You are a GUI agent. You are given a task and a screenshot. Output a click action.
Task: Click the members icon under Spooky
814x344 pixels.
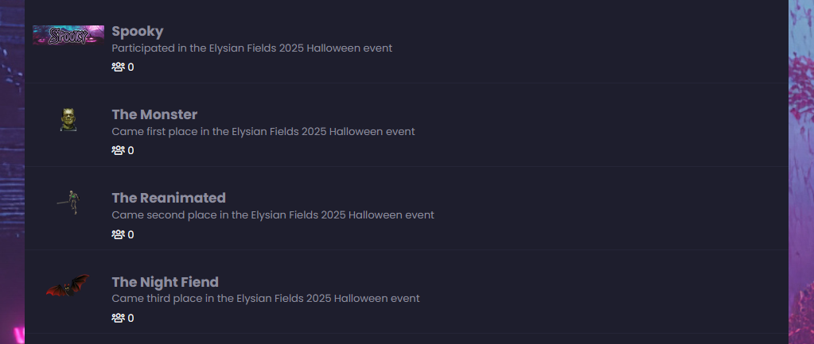pyautogui.click(x=119, y=68)
